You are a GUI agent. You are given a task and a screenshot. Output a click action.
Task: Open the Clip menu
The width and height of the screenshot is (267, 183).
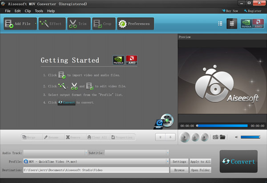coord(28,11)
